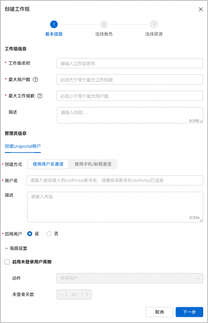The height and width of the screenshot is (323, 208).
Task: Click step 1 基本信息 circle icon
Action: tap(54, 24)
